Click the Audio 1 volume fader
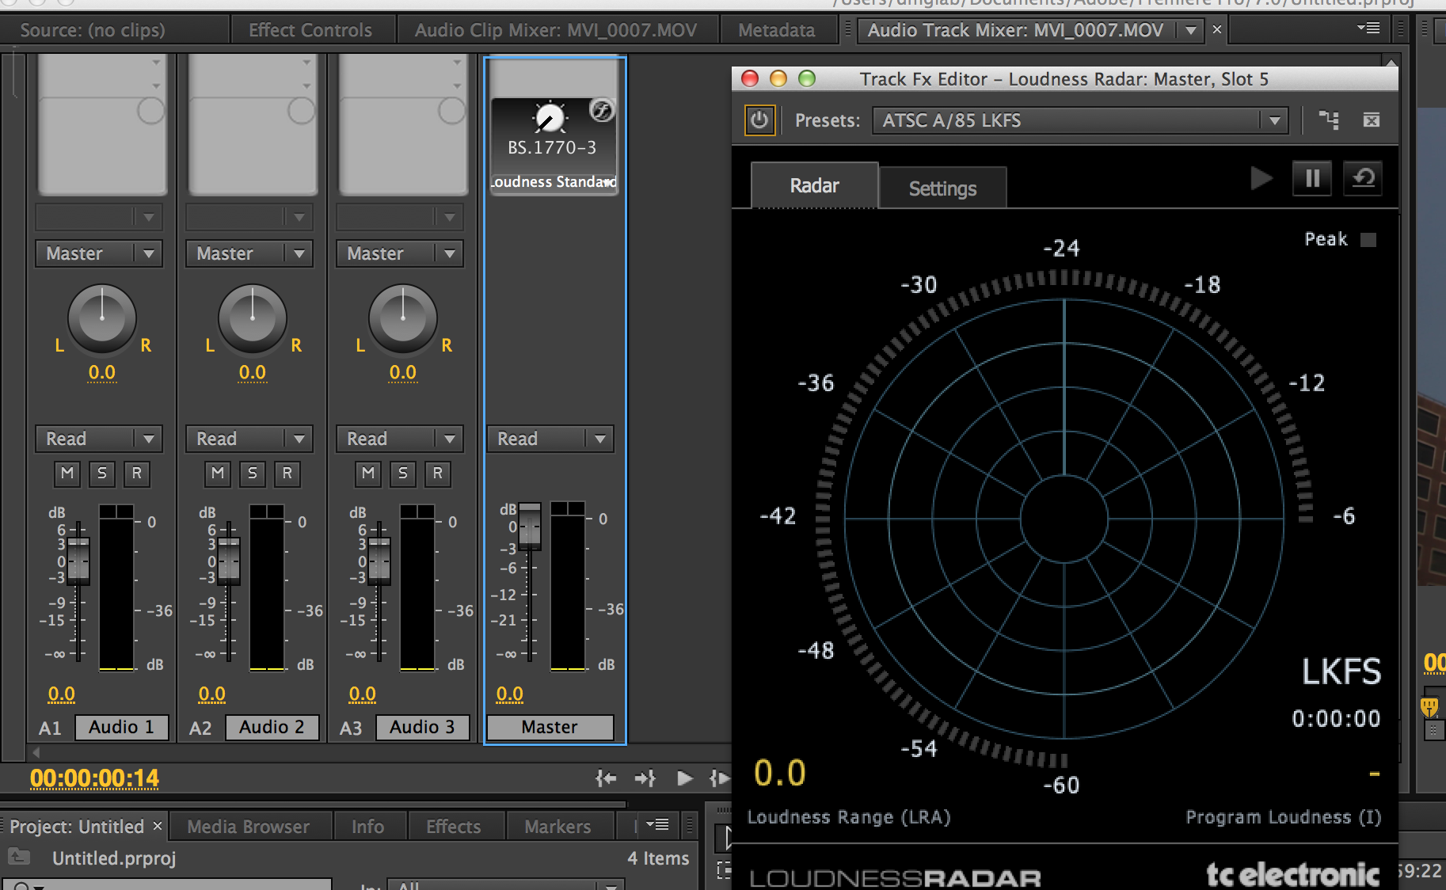This screenshot has width=1446, height=890. tap(78, 561)
